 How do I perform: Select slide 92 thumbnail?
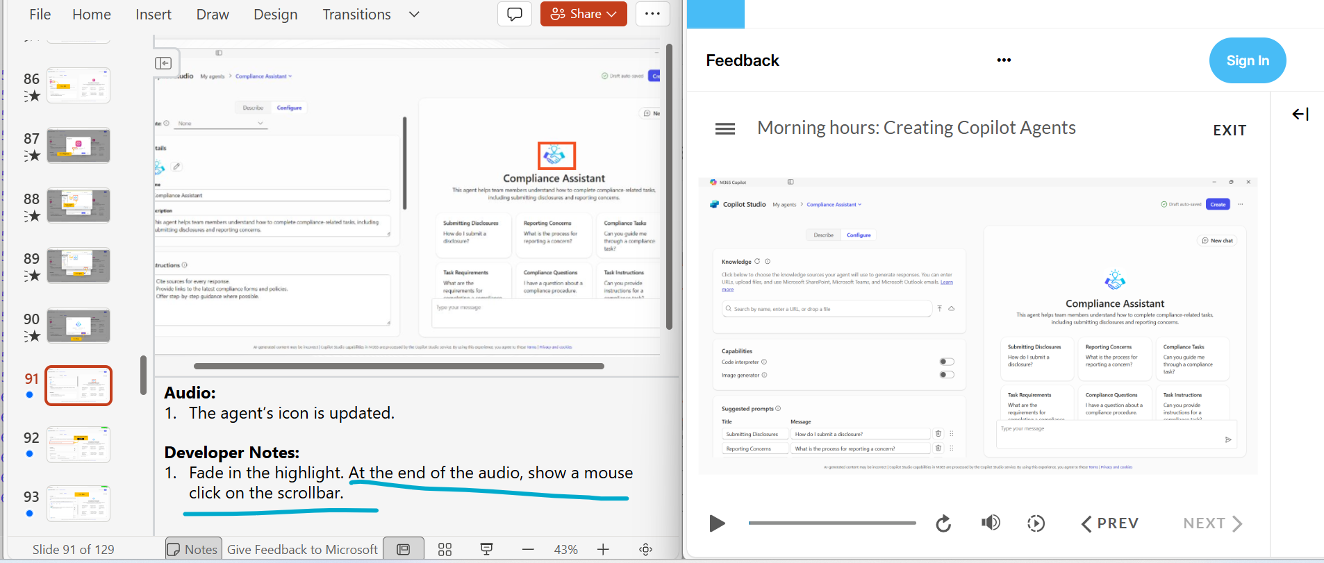(x=78, y=444)
